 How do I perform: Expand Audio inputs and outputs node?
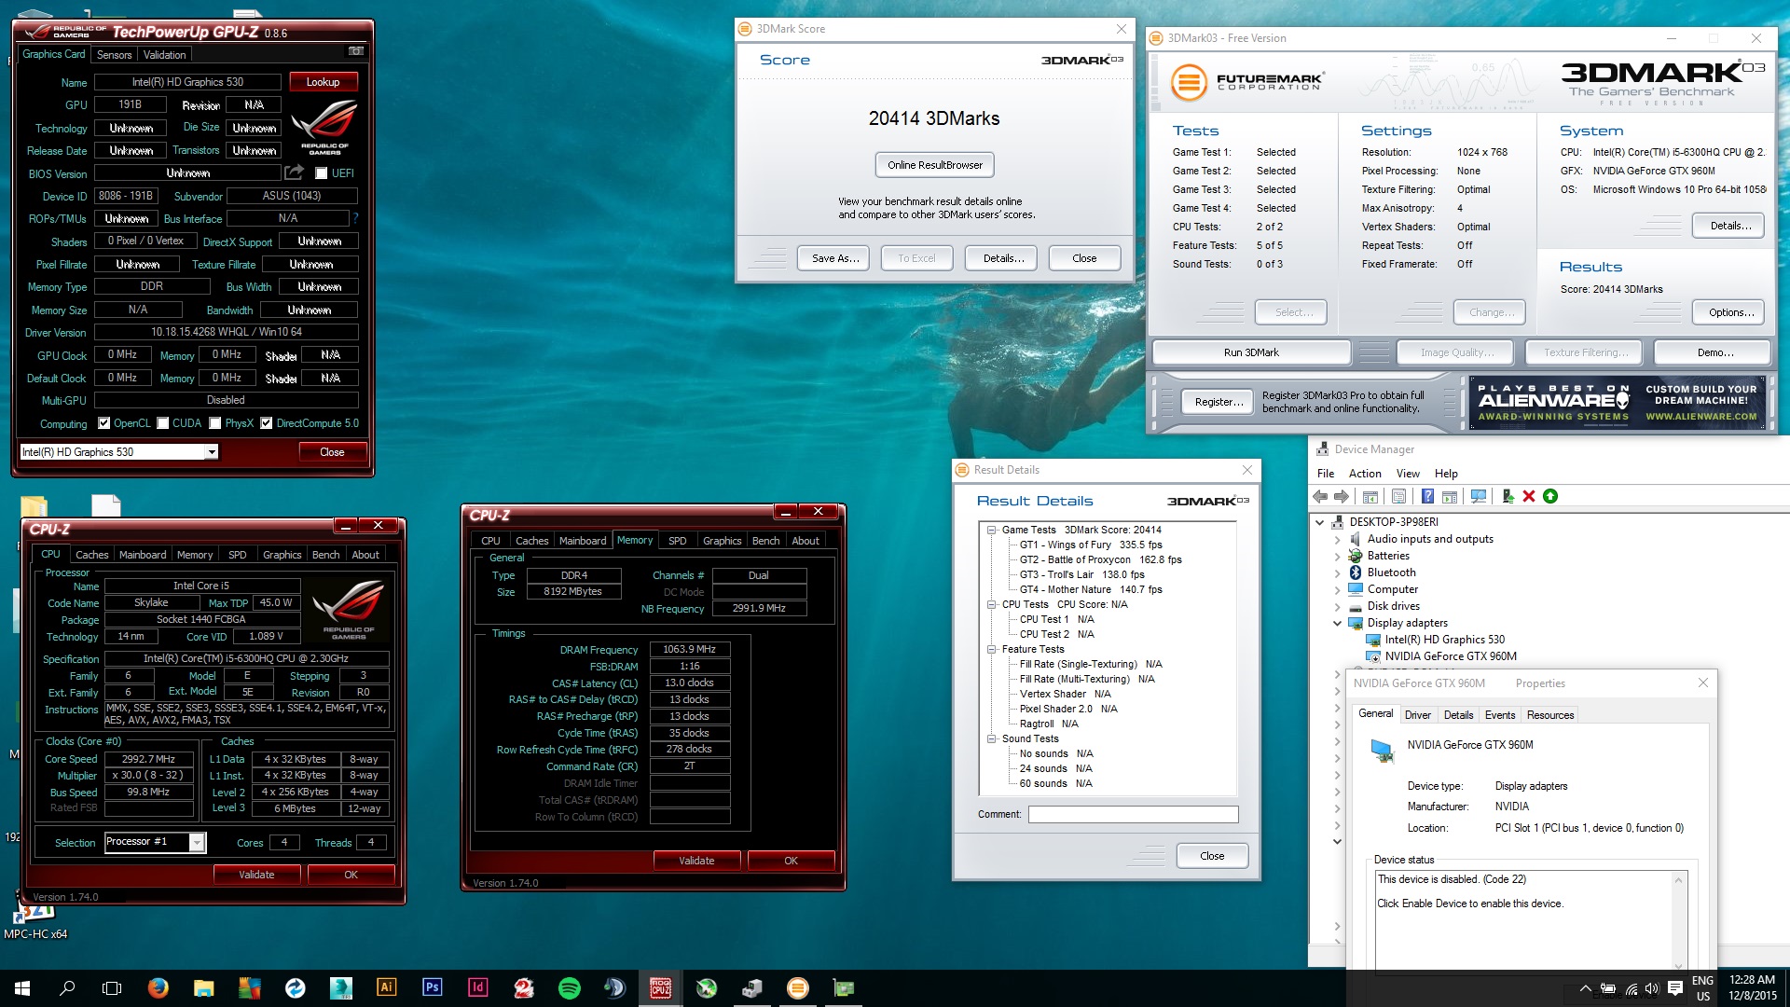[1338, 540]
